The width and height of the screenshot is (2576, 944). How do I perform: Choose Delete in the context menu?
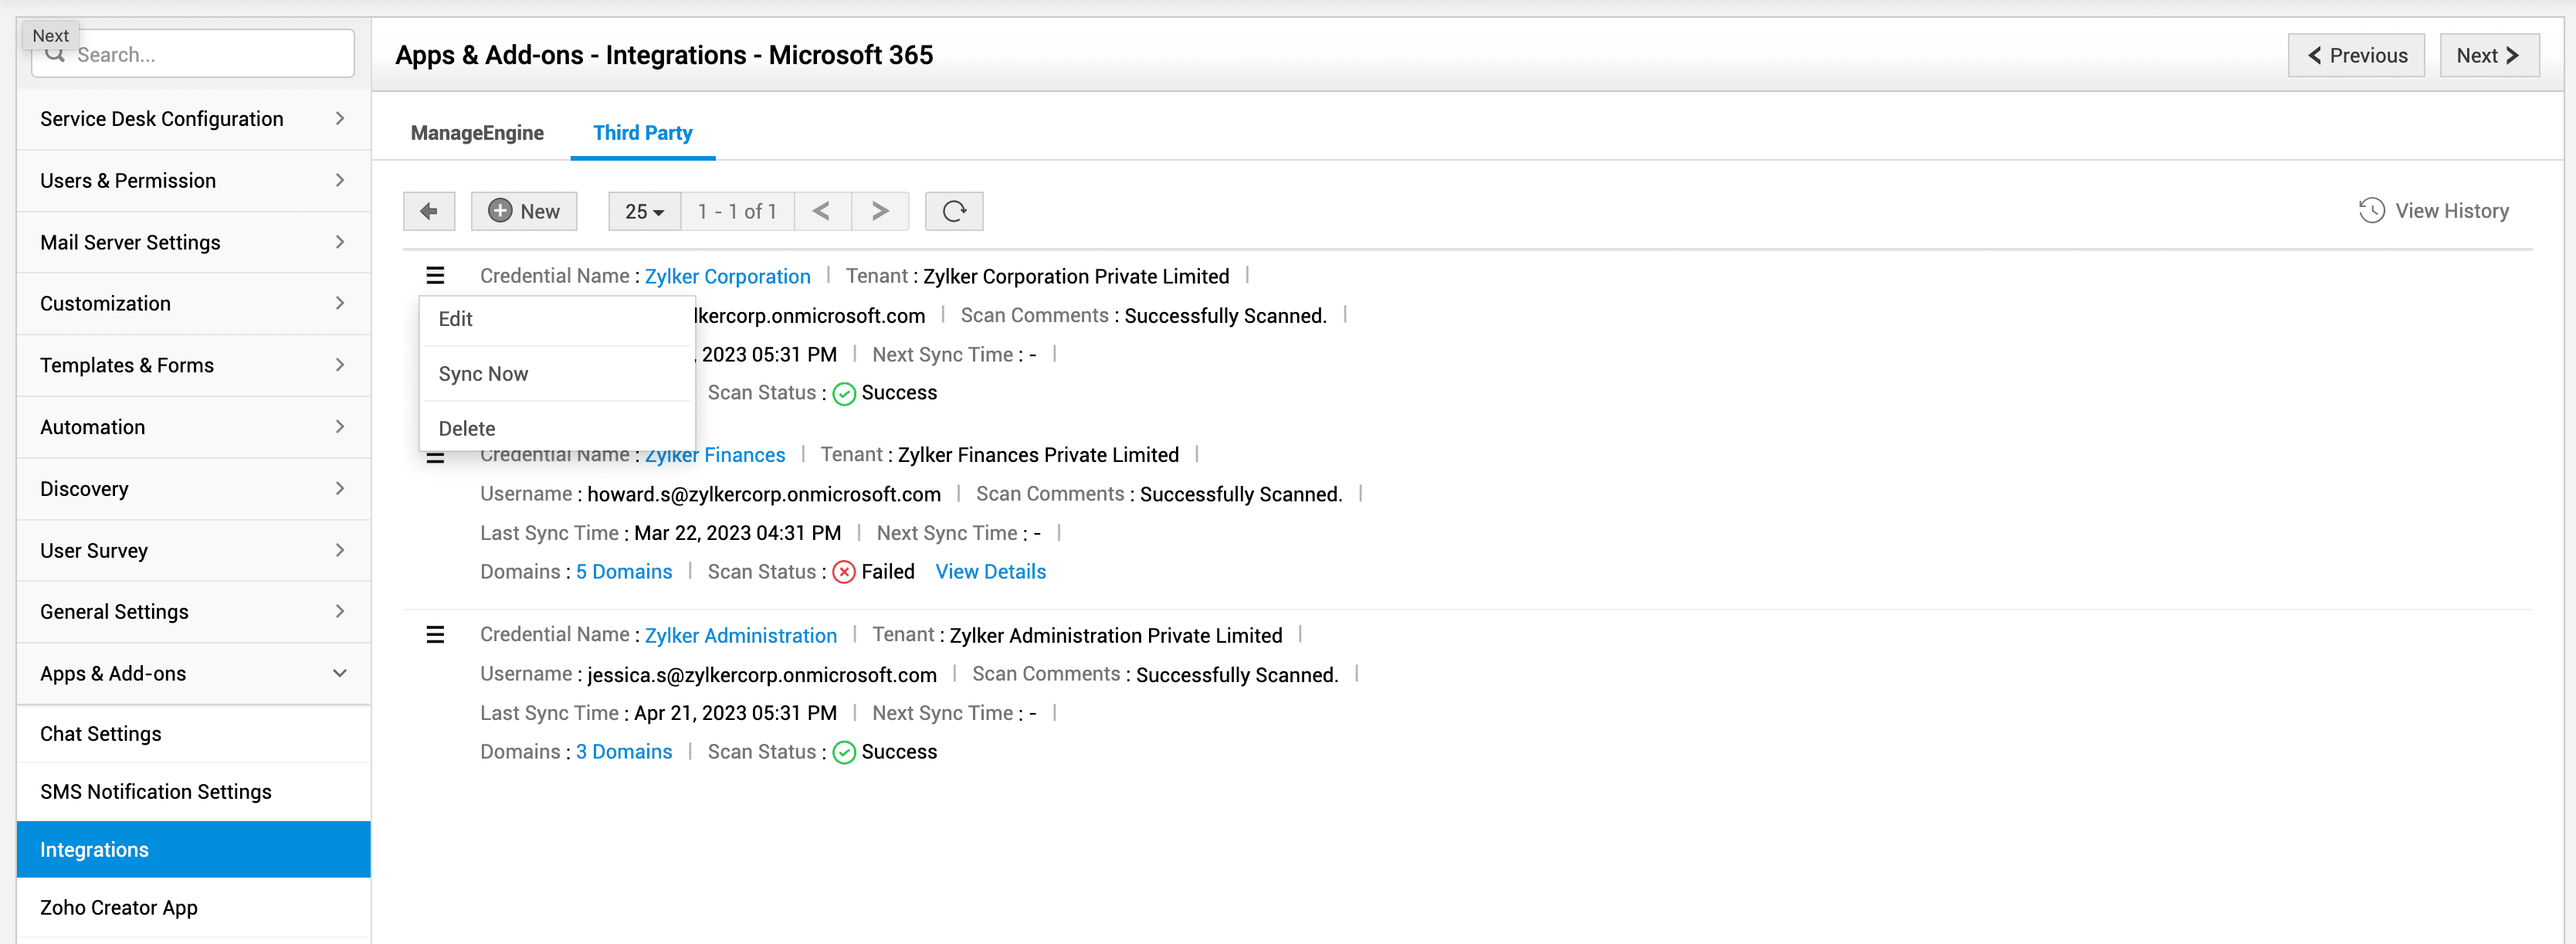(467, 428)
